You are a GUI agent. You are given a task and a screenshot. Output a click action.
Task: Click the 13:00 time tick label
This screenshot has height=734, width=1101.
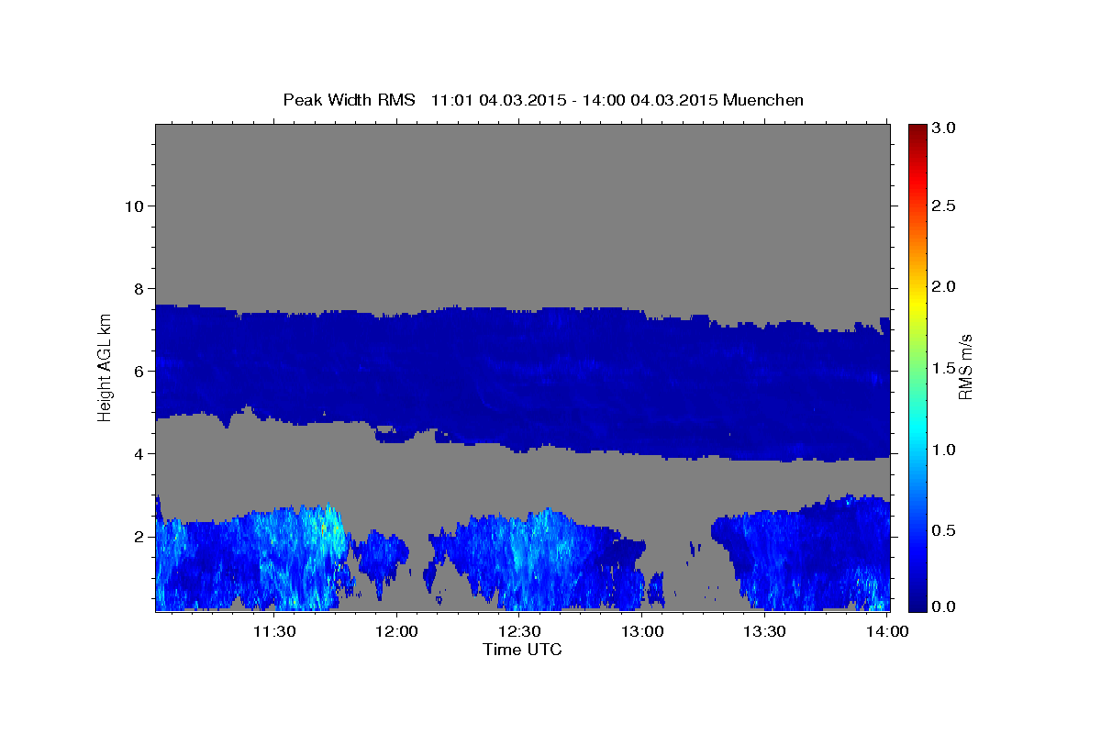click(642, 631)
